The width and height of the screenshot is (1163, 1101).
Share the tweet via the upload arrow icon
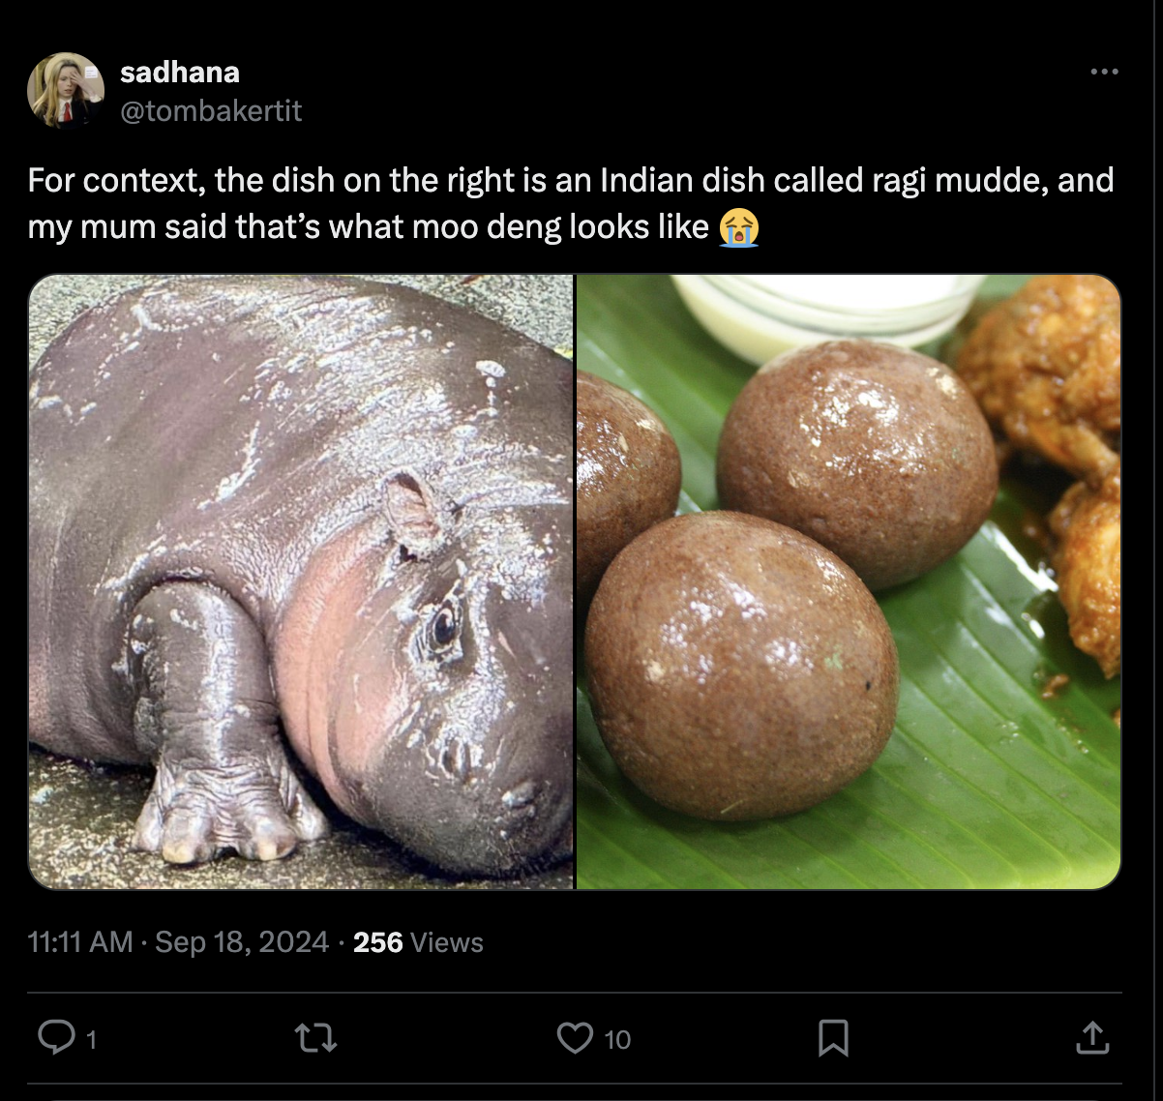tap(1092, 1038)
